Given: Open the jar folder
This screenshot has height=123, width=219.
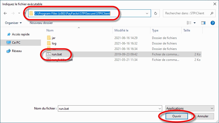Looking at the screenshot, I should pyautogui.click(x=53, y=38).
